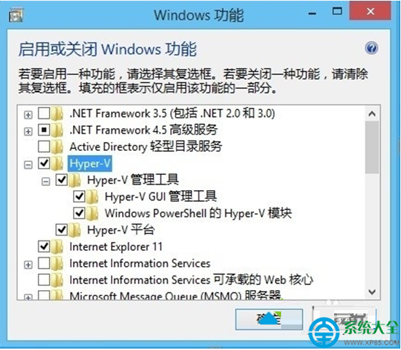Disable the Internet Explorer 11 checkbox
Viewport: 401px width, 350px height.
pyautogui.click(x=44, y=247)
